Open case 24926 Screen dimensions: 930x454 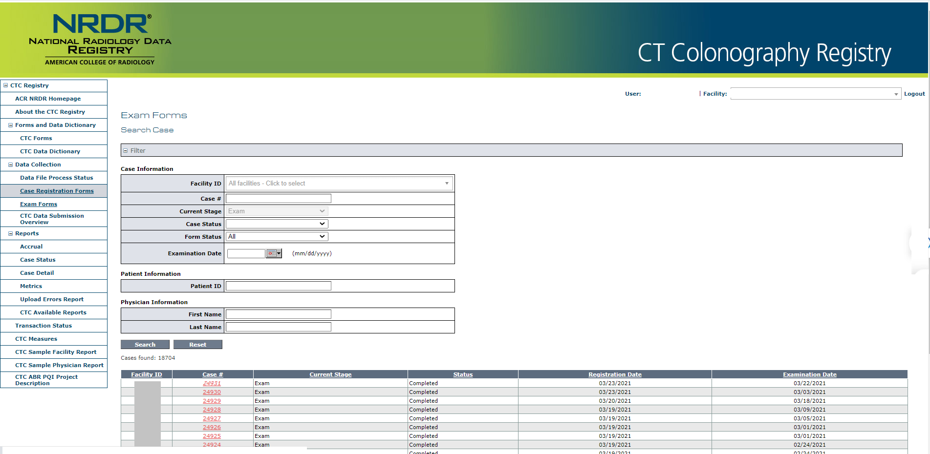pos(212,427)
